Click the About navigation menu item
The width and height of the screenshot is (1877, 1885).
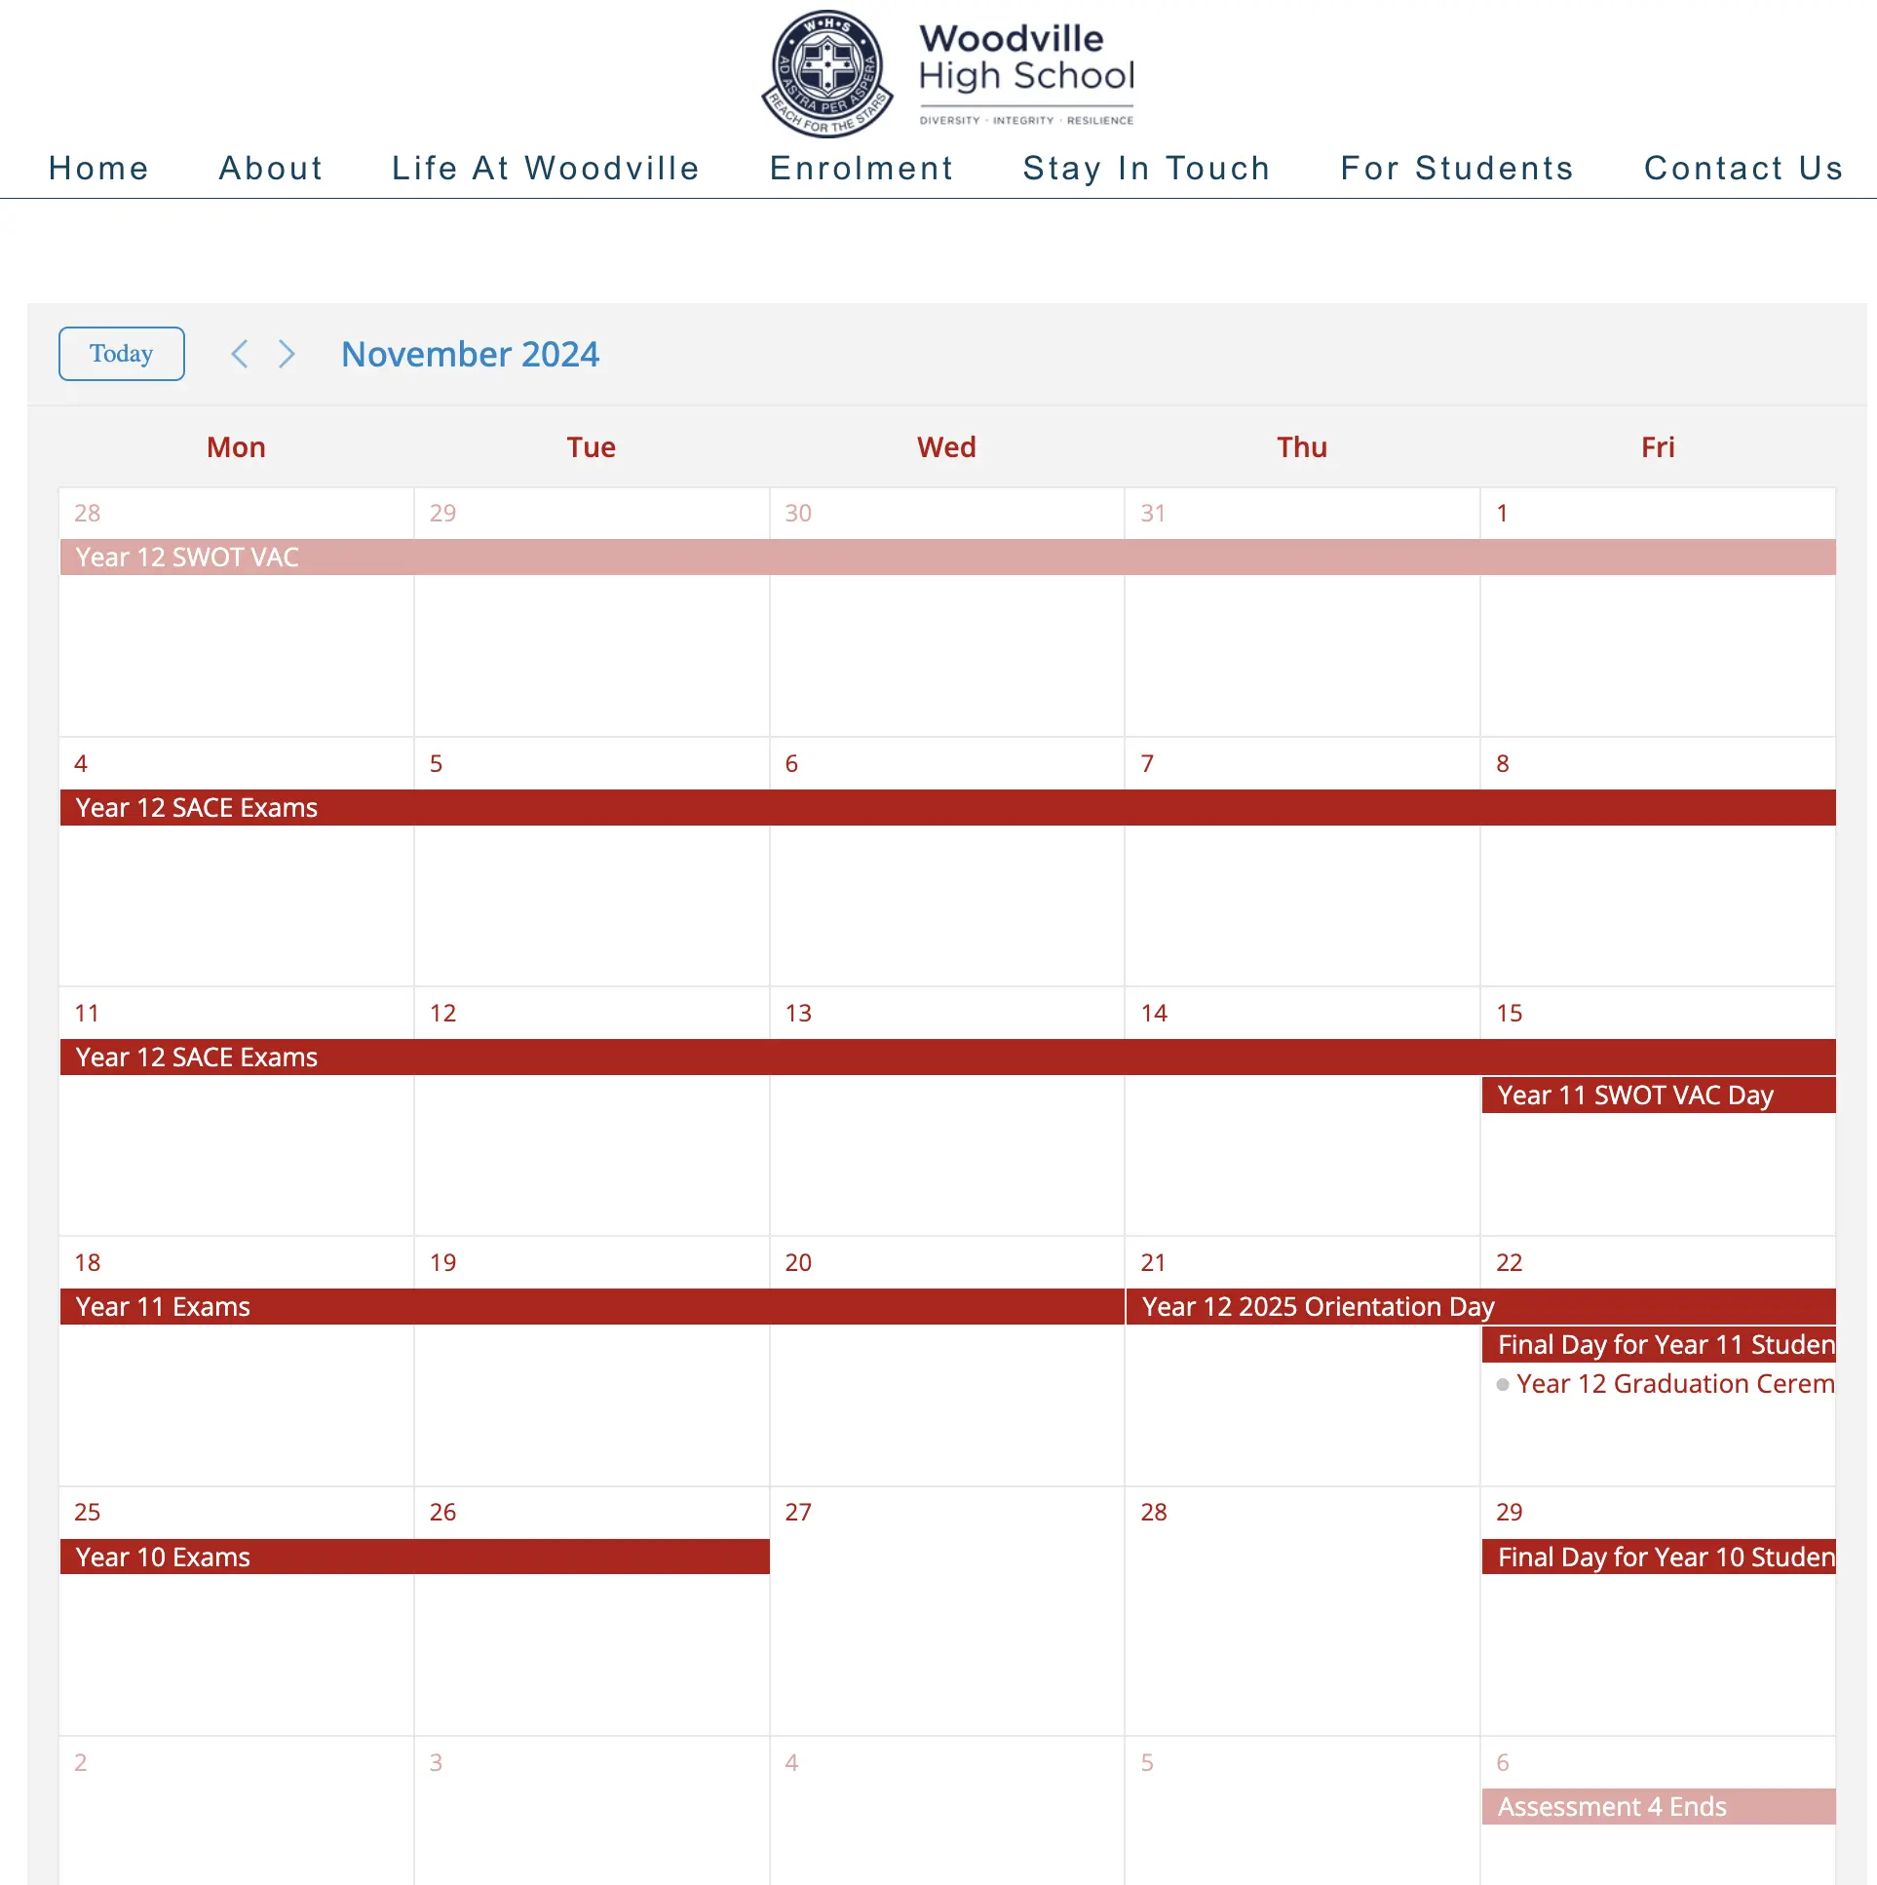tap(272, 167)
